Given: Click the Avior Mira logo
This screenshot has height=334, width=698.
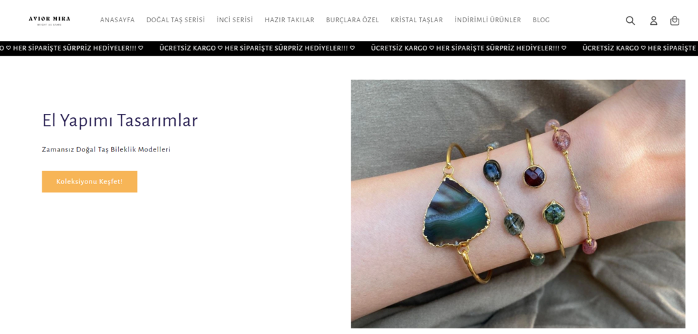Looking at the screenshot, I should click(x=49, y=20).
